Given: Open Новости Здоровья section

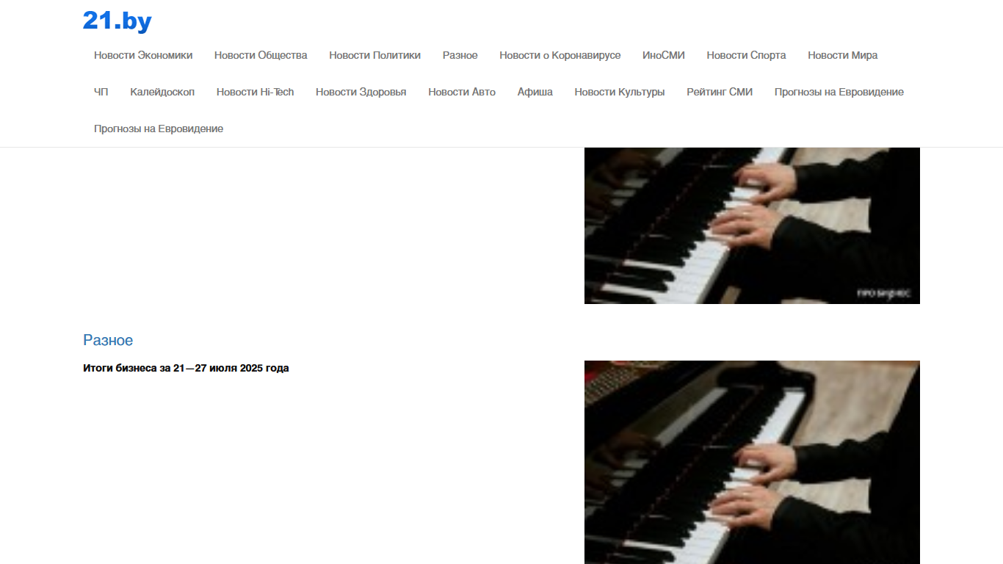Looking at the screenshot, I should (361, 92).
